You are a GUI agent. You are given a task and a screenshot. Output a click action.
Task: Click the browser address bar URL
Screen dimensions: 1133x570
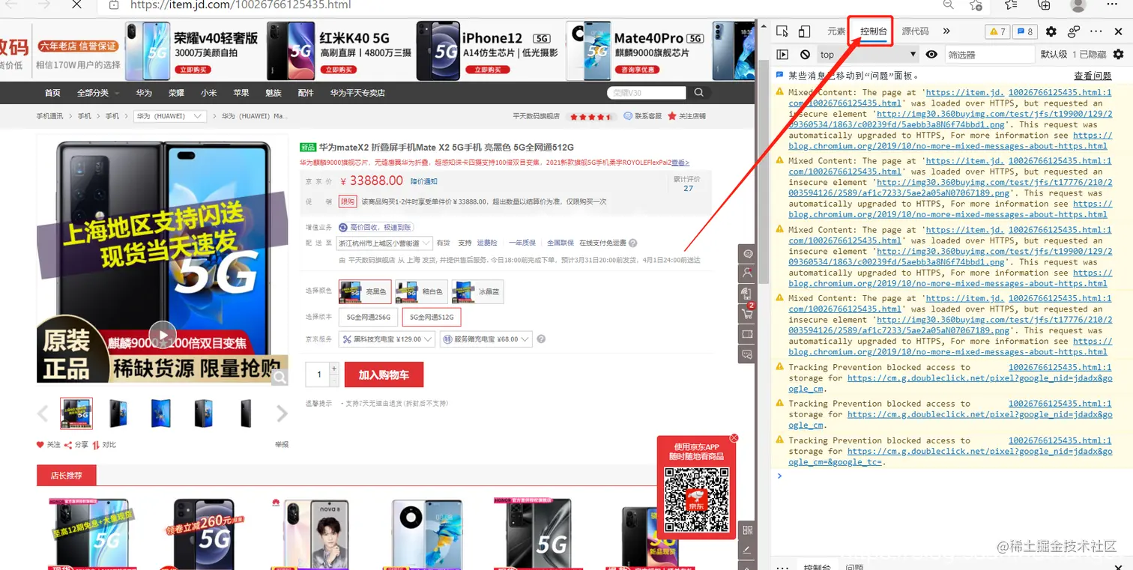[x=240, y=4]
